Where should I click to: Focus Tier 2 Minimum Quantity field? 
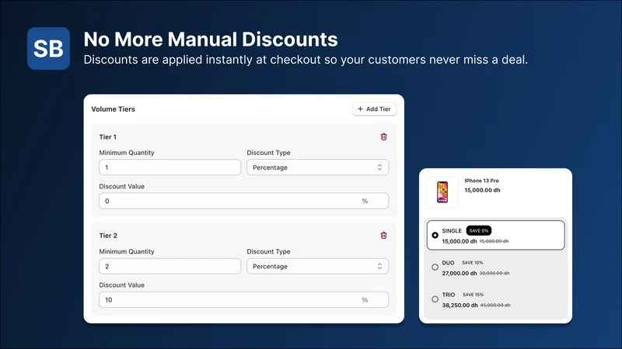(x=169, y=266)
